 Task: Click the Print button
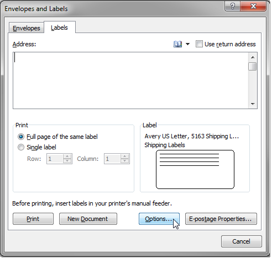click(33, 219)
